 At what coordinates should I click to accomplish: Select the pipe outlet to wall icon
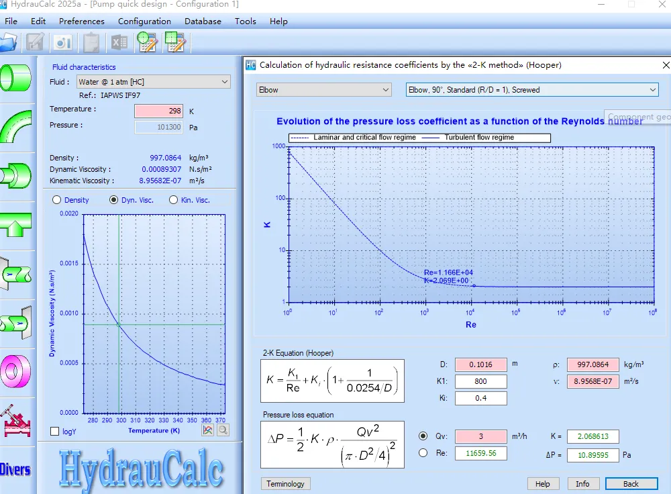coord(16,323)
